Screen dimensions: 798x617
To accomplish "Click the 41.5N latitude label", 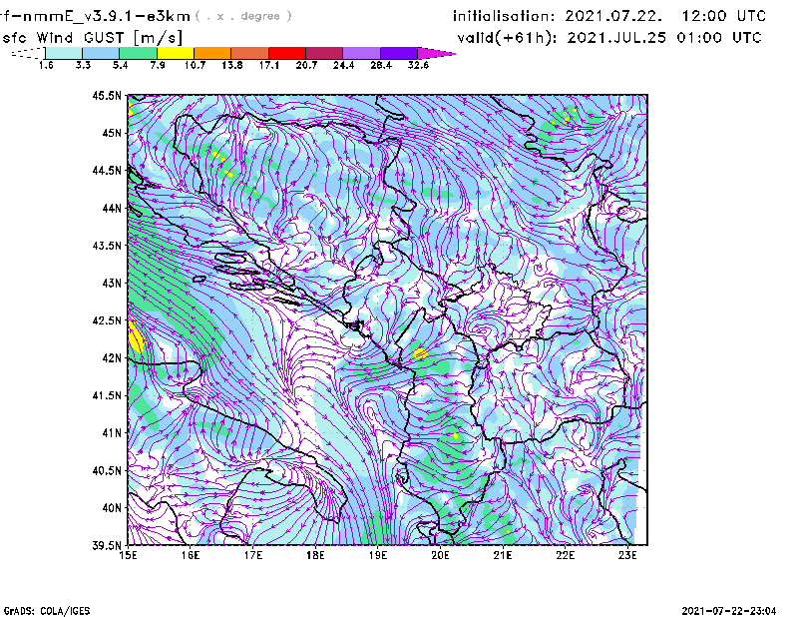I will [x=107, y=395].
